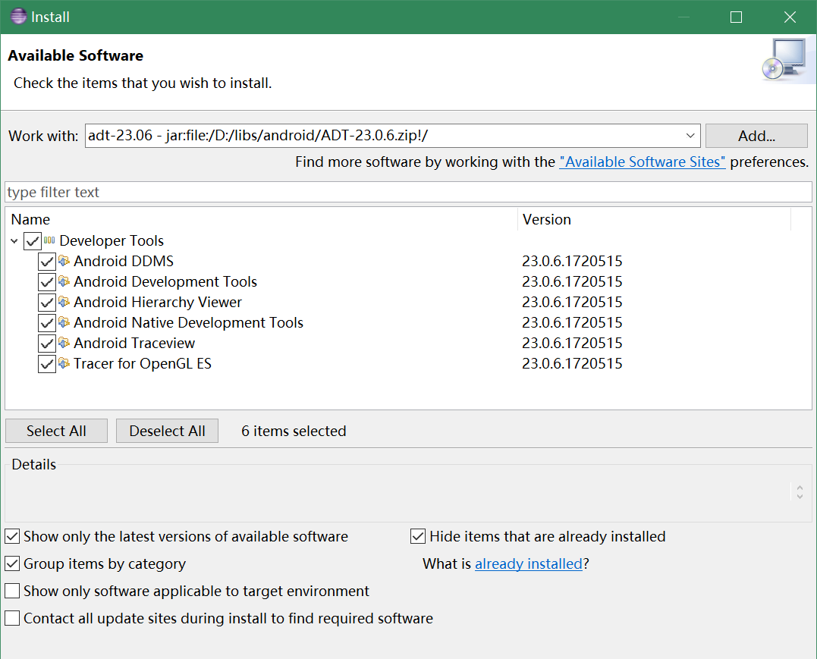This screenshot has height=659, width=817.
Task: Enable Contact all update sites during install
Action: coord(12,619)
